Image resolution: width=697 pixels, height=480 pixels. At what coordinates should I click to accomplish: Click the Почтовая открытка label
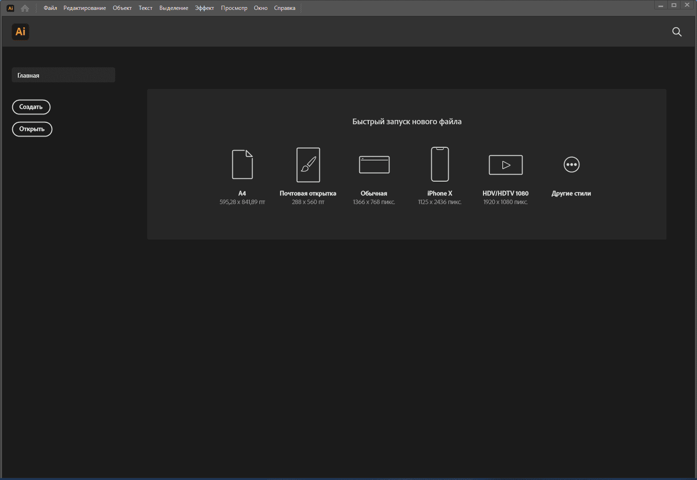tap(308, 193)
